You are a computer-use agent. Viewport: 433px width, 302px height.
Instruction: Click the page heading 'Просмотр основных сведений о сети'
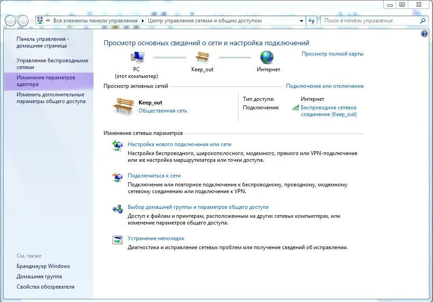(x=206, y=43)
